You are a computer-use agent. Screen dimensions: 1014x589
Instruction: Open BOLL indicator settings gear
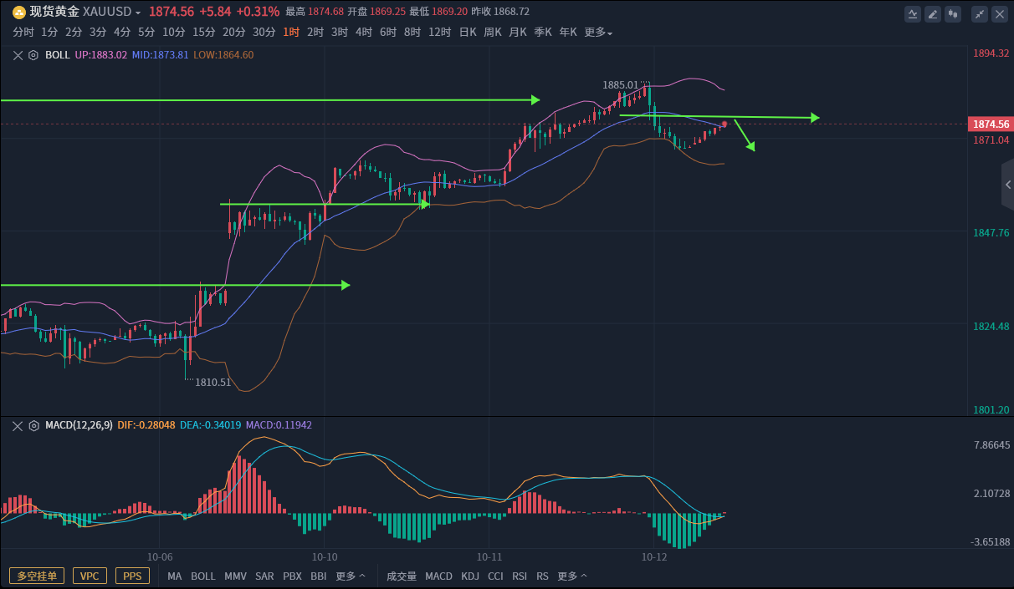(33, 55)
